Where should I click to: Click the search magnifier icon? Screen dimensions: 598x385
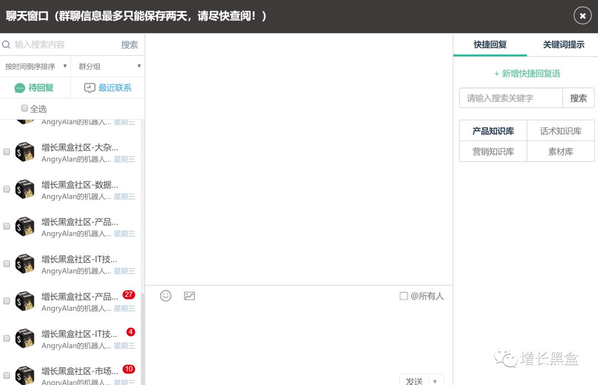(x=6, y=45)
